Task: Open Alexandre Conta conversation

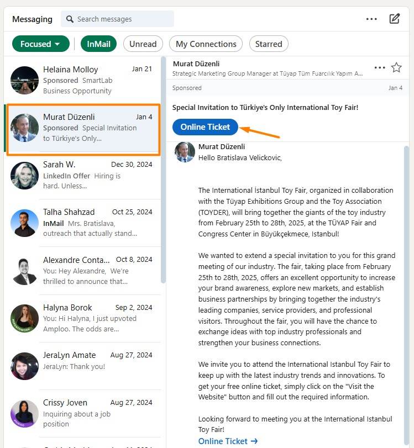Action: click(82, 271)
